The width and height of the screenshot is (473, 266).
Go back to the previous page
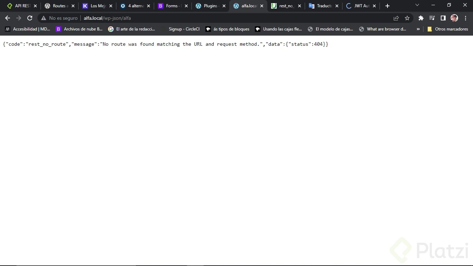[8, 18]
